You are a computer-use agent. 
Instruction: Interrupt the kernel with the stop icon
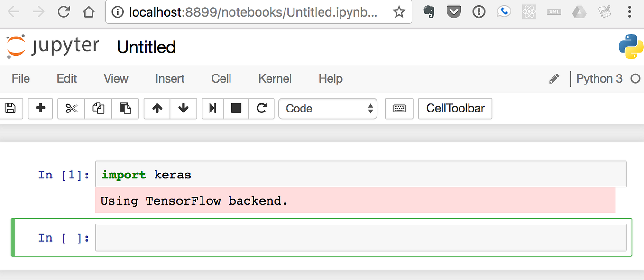(236, 108)
